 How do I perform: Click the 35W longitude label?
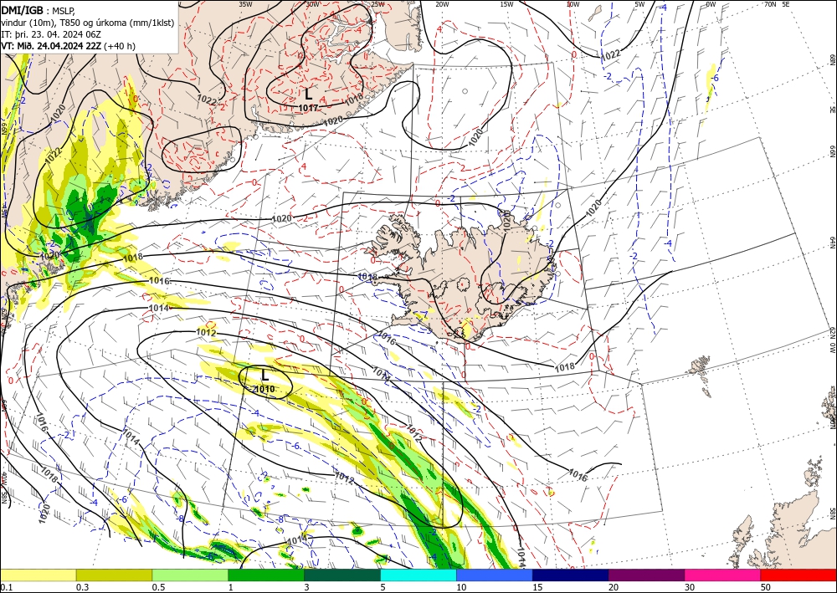pos(245,4)
